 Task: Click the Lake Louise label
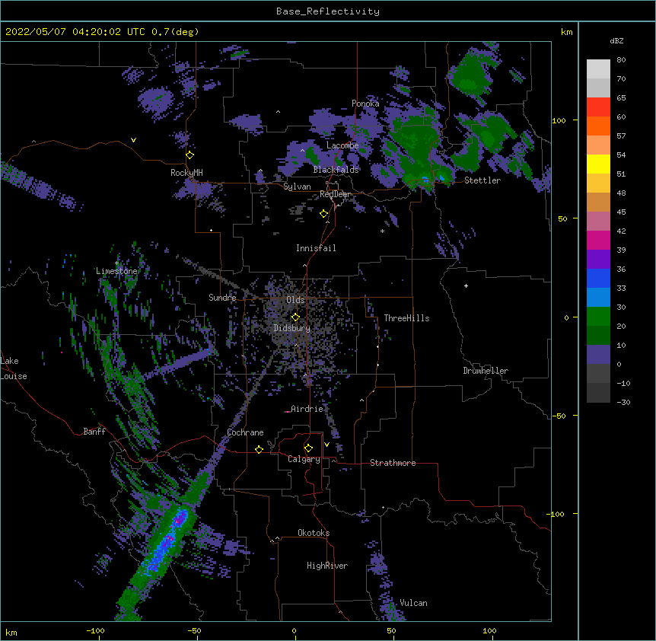click(14, 368)
